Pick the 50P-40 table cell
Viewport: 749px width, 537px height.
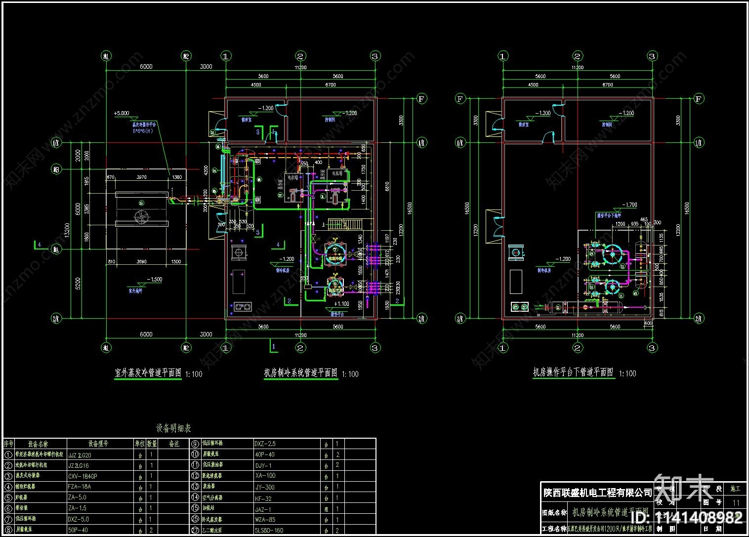coord(78,530)
